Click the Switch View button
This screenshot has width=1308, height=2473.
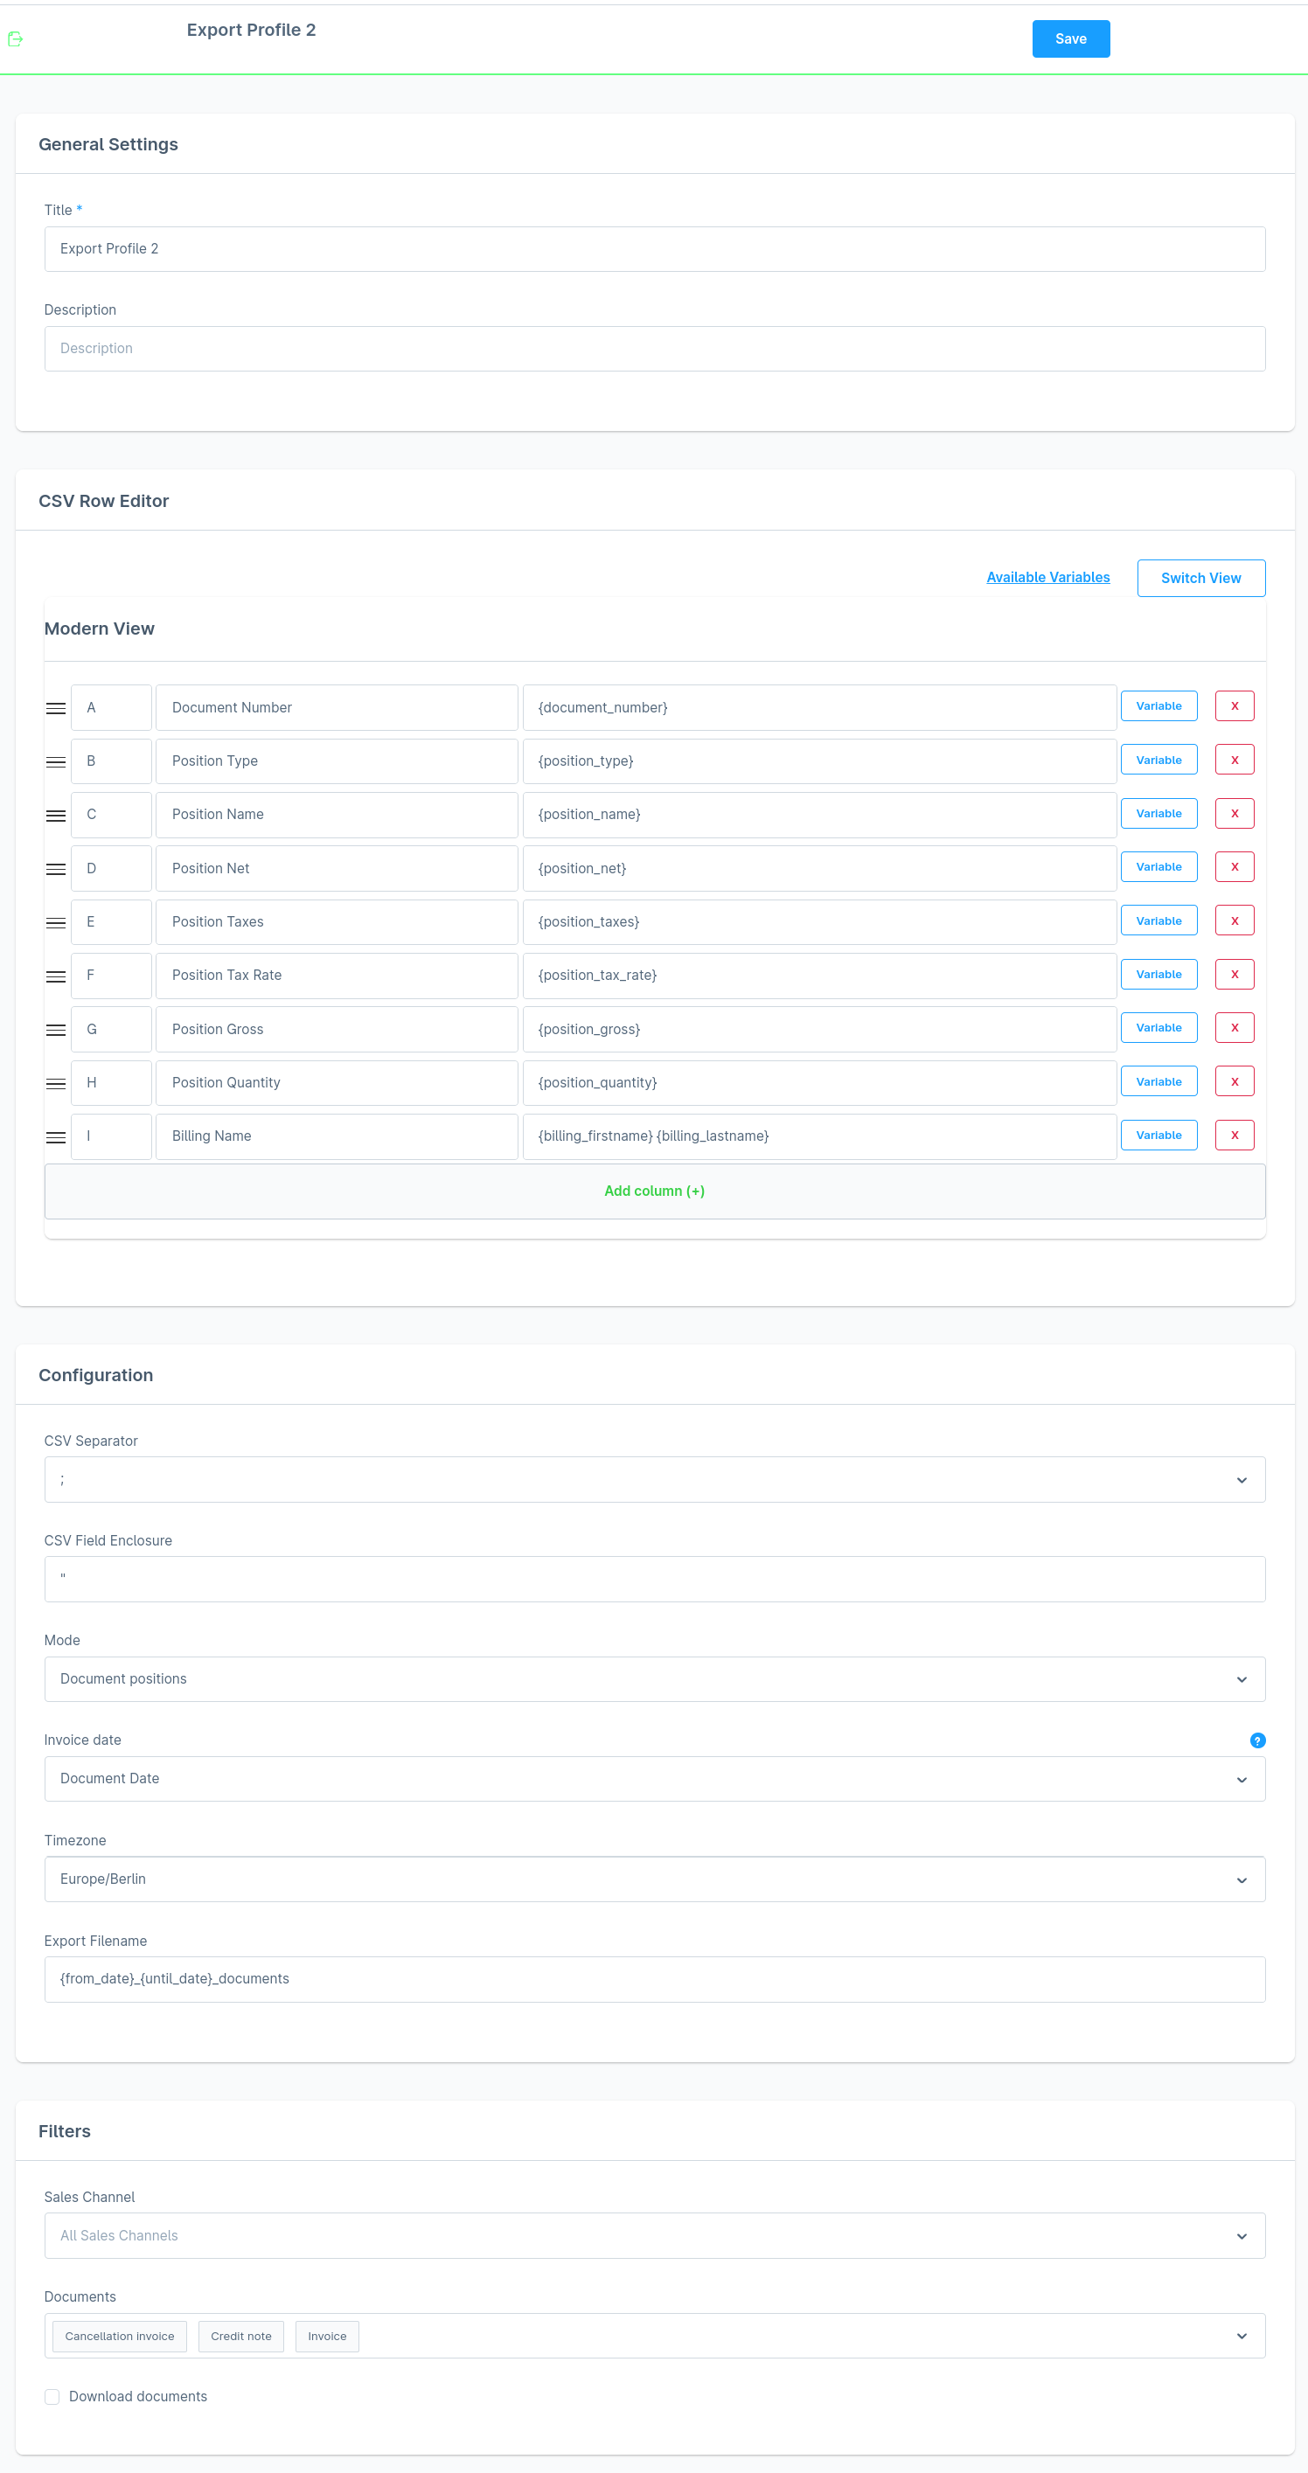click(1200, 578)
